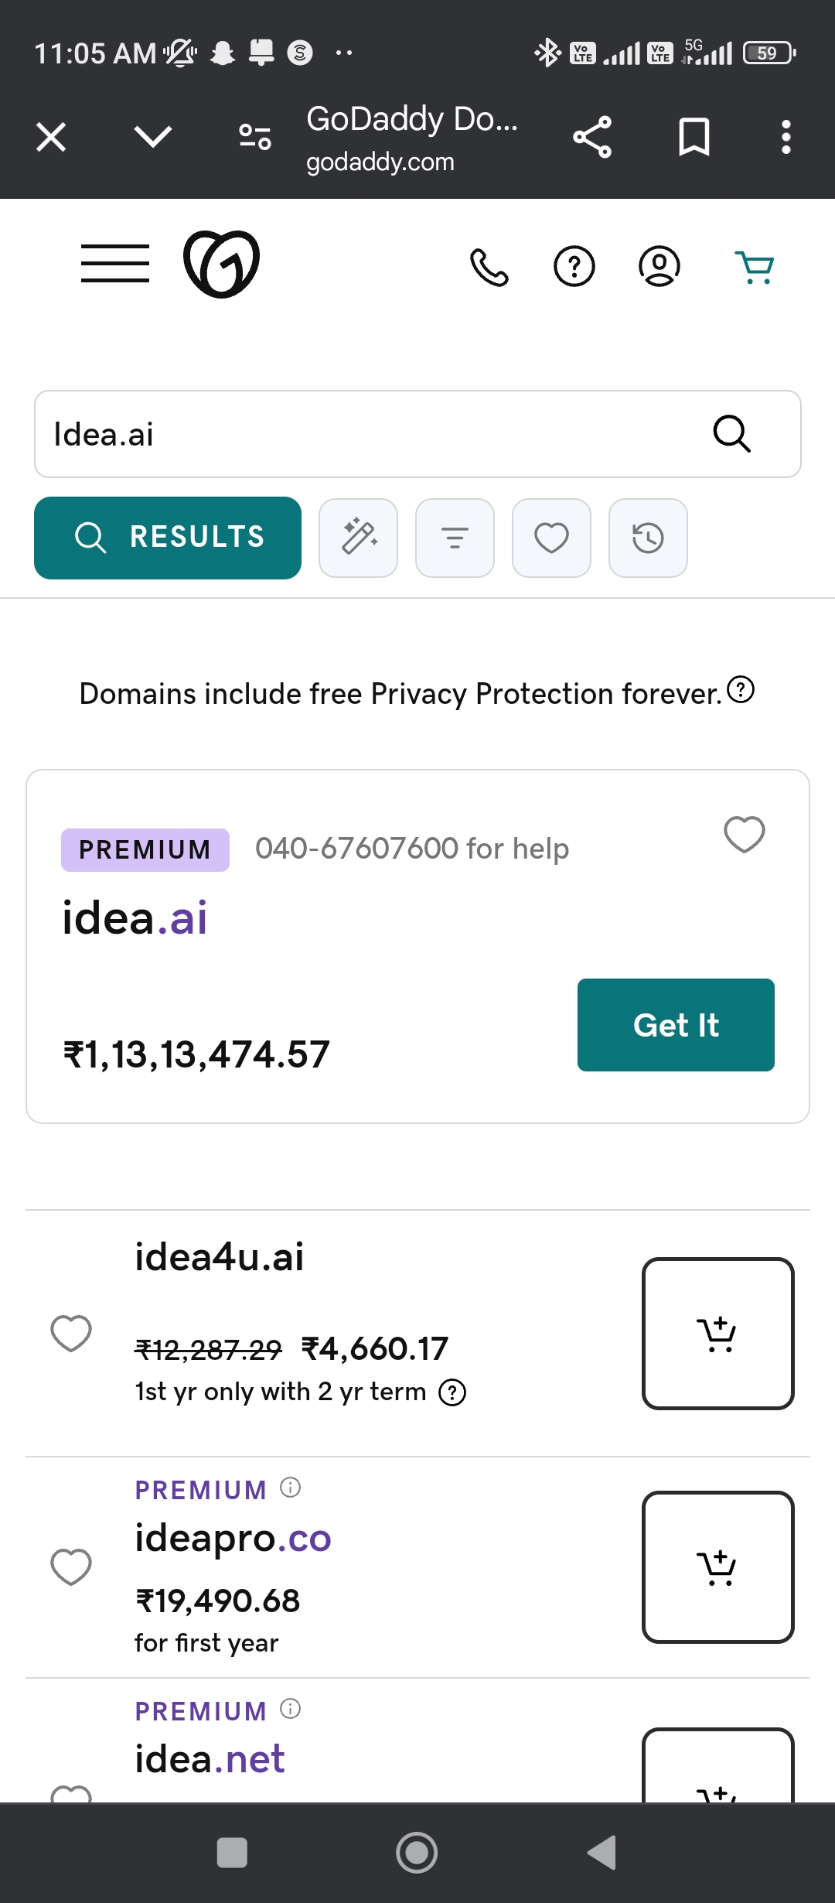Tap the phone contact icon
The height and width of the screenshot is (1903, 835).
point(489,267)
